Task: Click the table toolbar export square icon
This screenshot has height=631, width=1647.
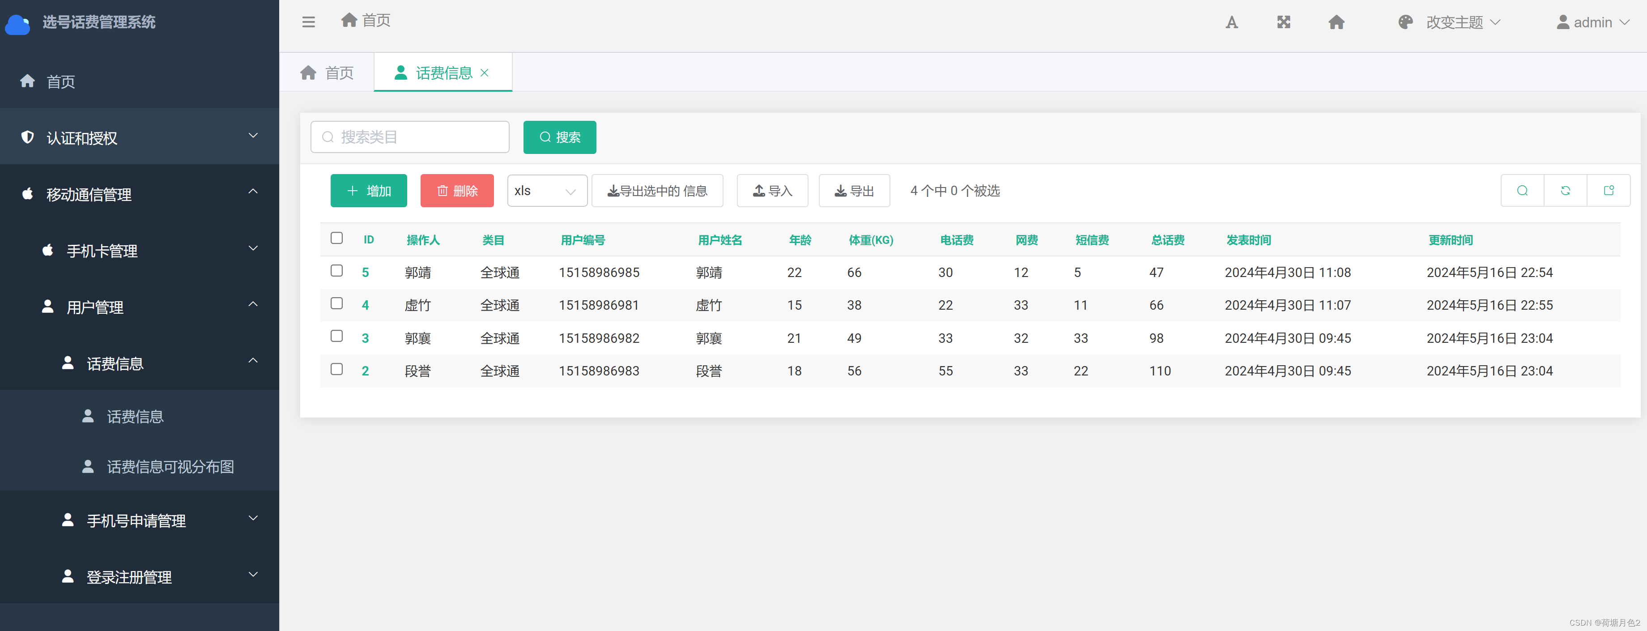Action: tap(1609, 191)
